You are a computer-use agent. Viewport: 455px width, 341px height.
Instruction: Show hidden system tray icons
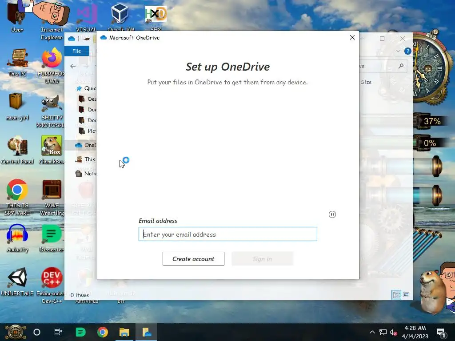click(x=372, y=332)
